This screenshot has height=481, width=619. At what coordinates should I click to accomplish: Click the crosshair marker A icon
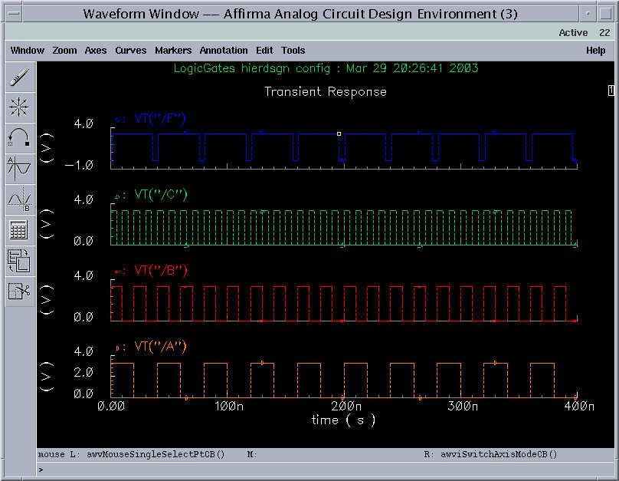19,168
